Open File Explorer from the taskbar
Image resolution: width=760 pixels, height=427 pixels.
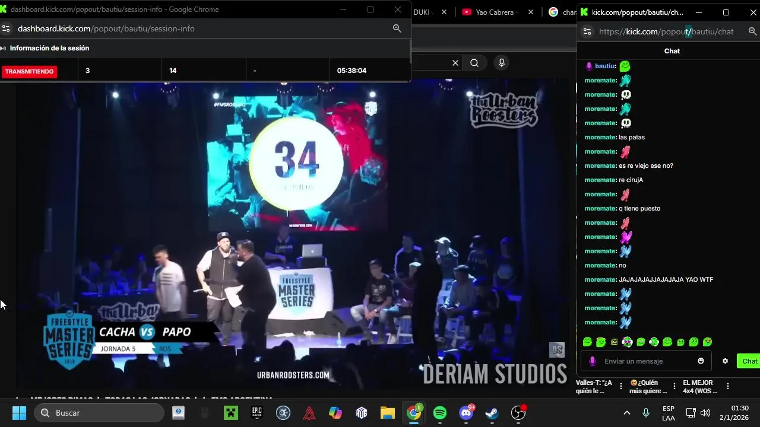(x=388, y=413)
